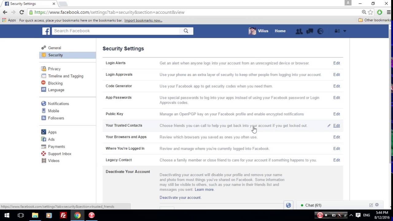Click Deactivate your account link
The height and width of the screenshot is (221, 393).
(180, 198)
